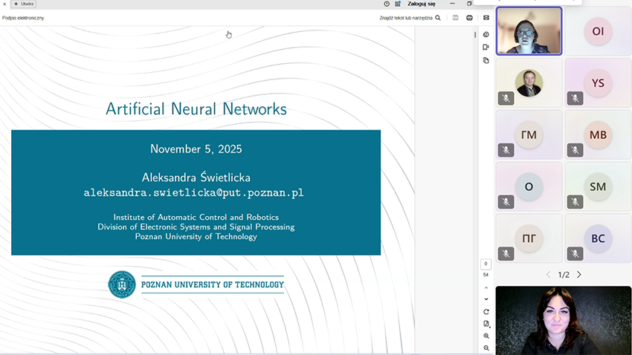Open the bookmarks panel icon
The height and width of the screenshot is (355, 632).
[486, 47]
